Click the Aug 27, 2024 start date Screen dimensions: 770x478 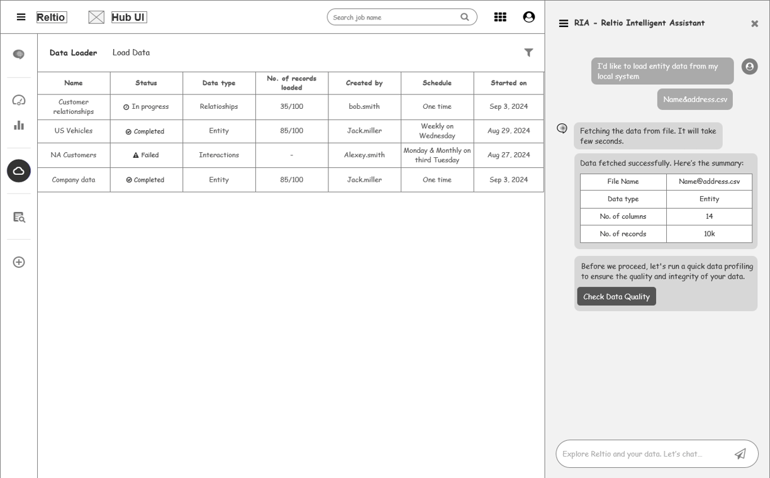509,155
